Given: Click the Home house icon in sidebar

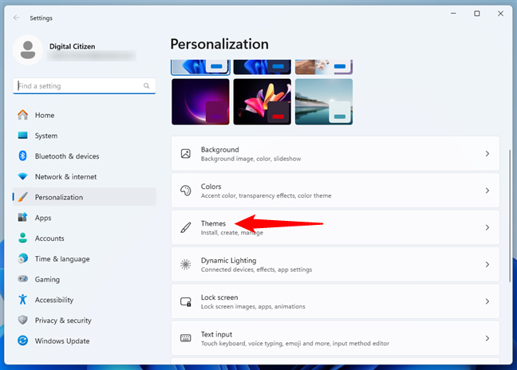Looking at the screenshot, I should [x=23, y=115].
